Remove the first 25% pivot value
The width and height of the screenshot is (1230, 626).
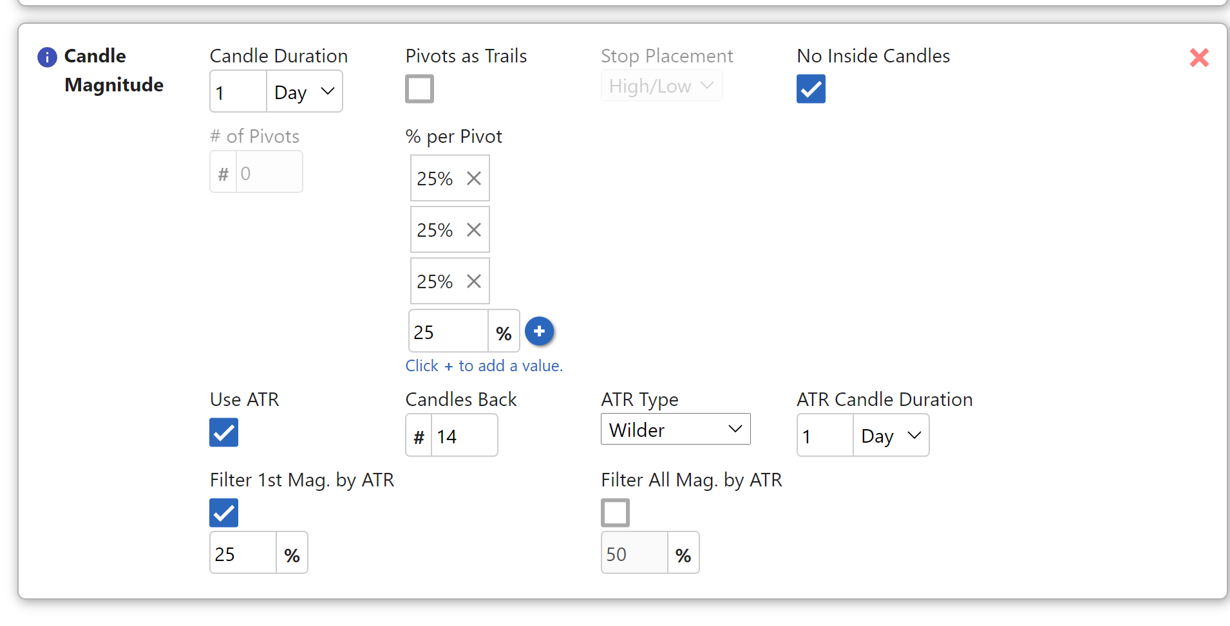pyautogui.click(x=474, y=178)
